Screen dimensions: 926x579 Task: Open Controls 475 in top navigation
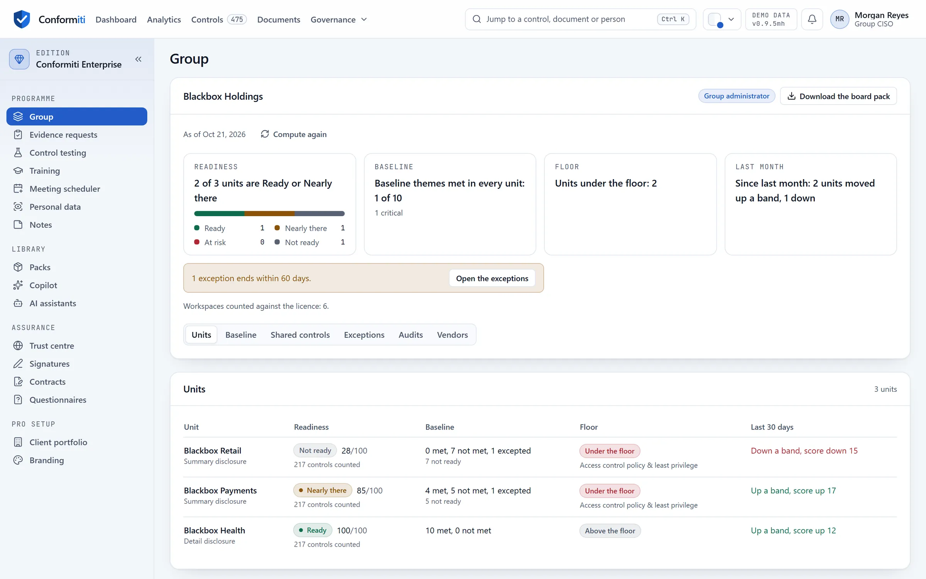click(219, 19)
